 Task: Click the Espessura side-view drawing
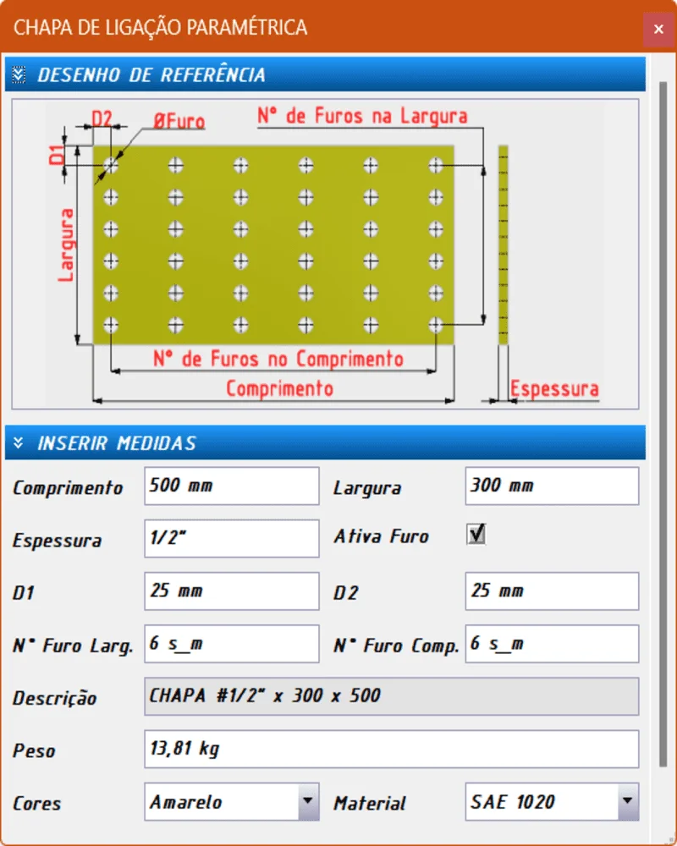(x=503, y=245)
